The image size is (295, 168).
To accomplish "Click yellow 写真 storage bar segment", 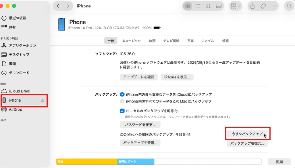I will [87, 162].
